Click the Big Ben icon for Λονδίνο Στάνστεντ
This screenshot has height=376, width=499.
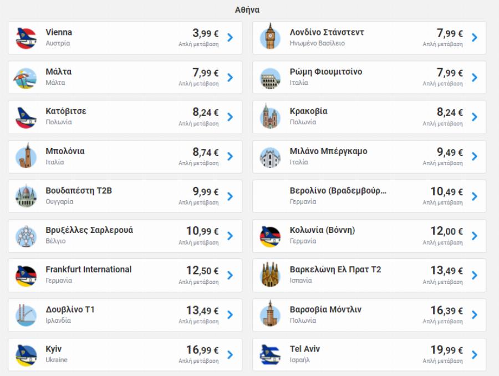coord(270,38)
